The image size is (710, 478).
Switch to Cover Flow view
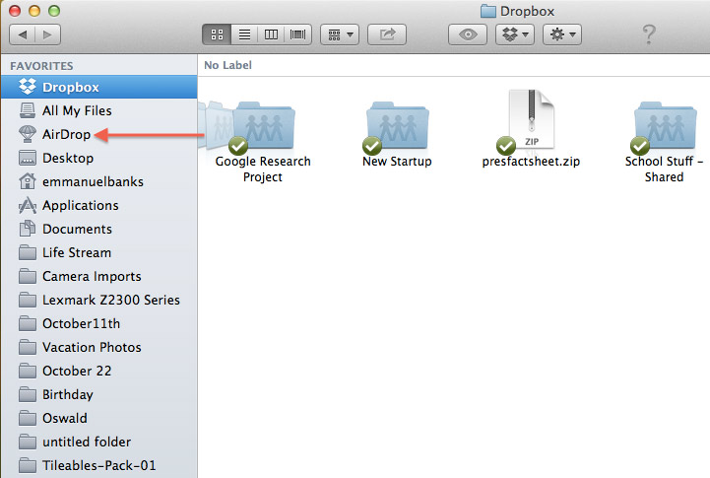click(296, 34)
